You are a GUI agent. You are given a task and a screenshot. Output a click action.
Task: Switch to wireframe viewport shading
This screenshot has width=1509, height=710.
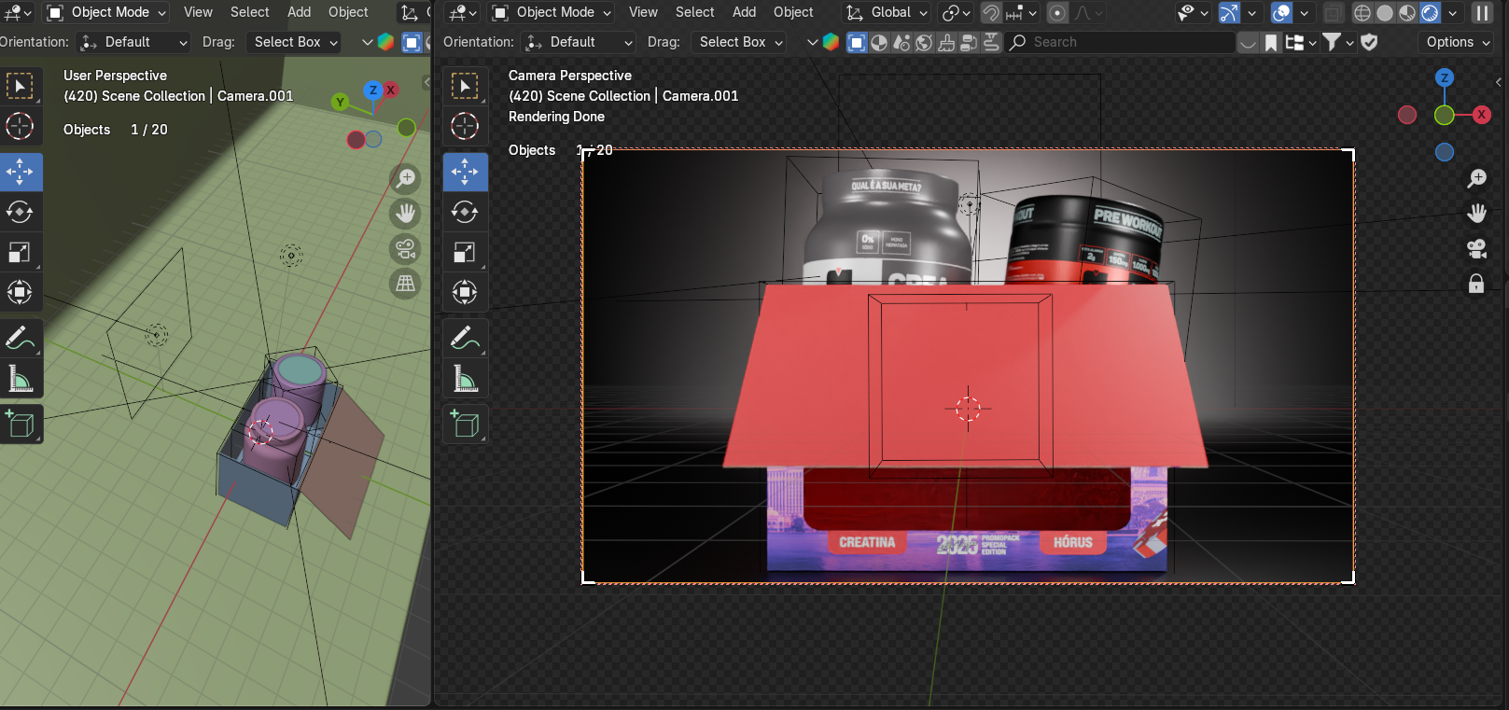[x=1362, y=13]
